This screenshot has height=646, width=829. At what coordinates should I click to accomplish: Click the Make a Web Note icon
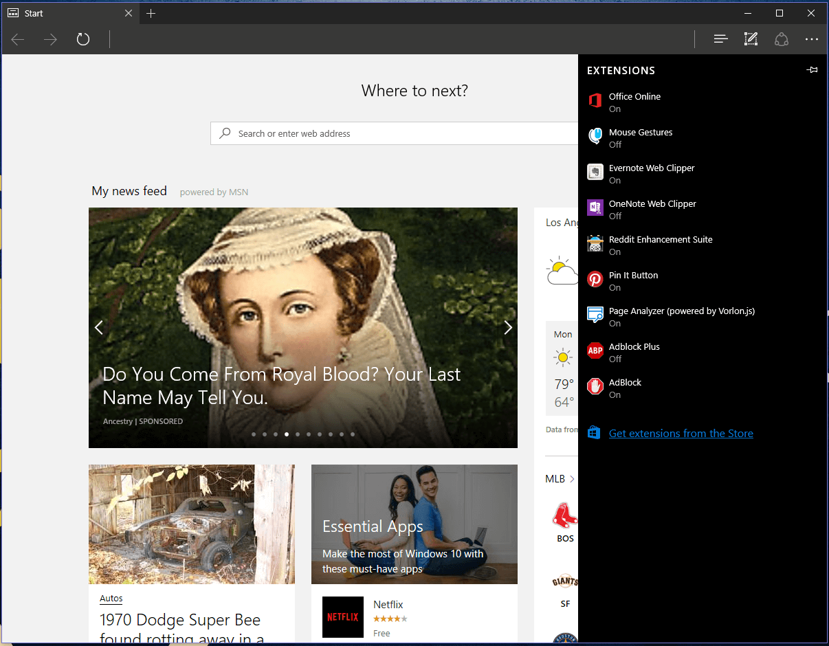(x=751, y=39)
